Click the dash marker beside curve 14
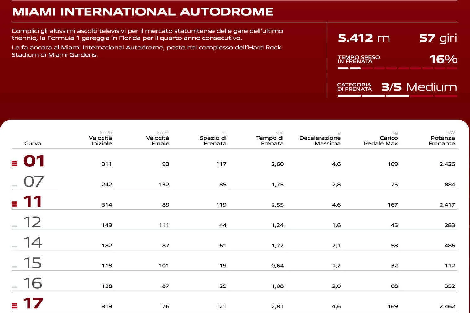Screen dimensions: 470x313 point(14,246)
